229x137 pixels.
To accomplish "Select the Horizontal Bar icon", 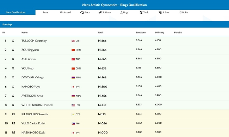I will click(x=180, y=12).
